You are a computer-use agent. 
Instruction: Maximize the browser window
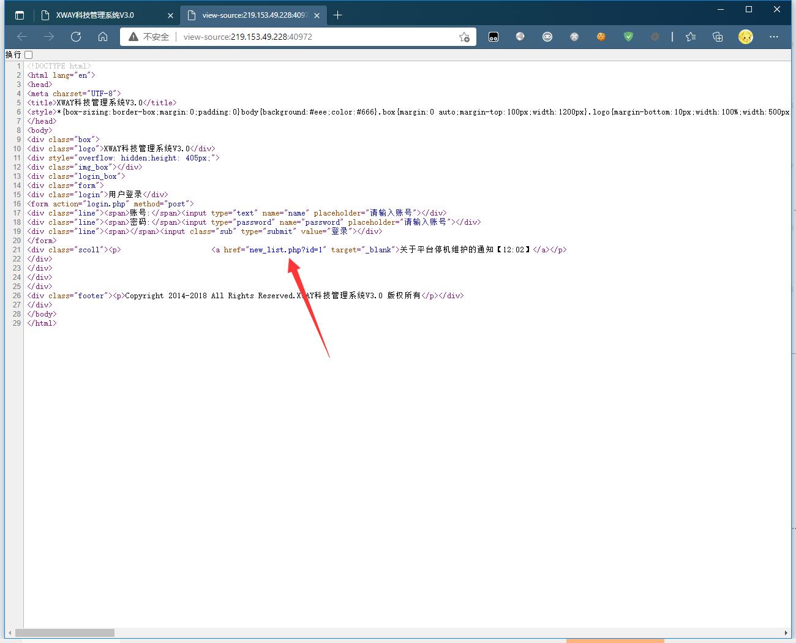click(x=749, y=9)
